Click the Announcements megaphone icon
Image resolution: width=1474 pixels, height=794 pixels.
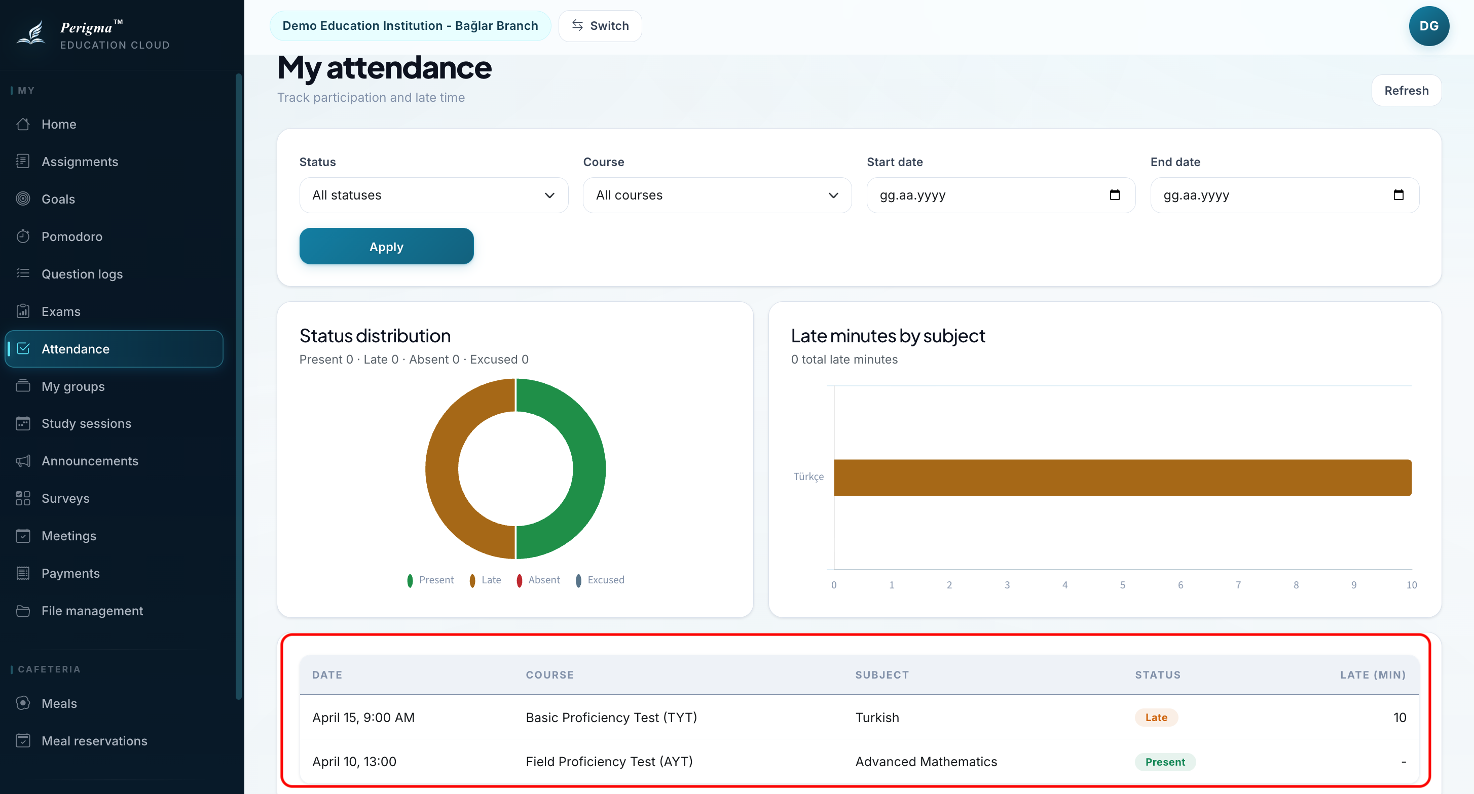[23, 461]
